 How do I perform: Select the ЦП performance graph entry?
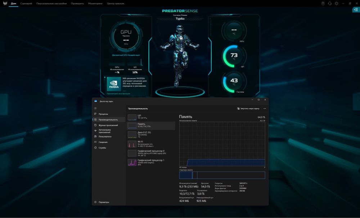pyautogui.click(x=151, y=117)
